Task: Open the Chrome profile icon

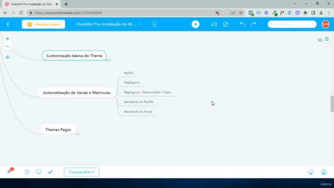Action: [x=321, y=13]
